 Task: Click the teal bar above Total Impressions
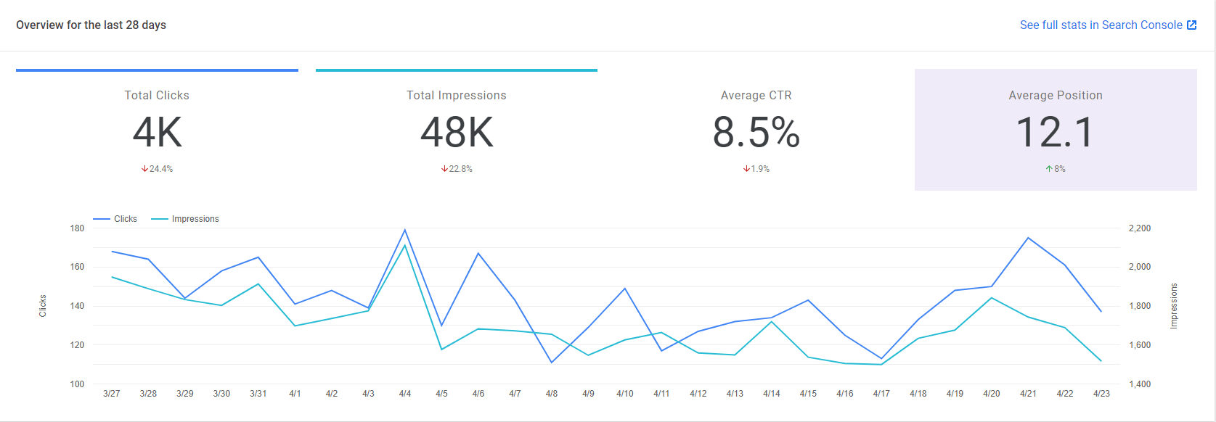click(x=457, y=70)
